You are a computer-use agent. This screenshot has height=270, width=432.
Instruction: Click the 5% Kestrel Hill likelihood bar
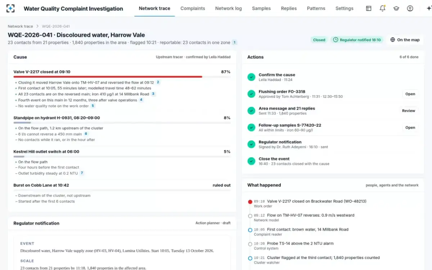click(x=19, y=157)
